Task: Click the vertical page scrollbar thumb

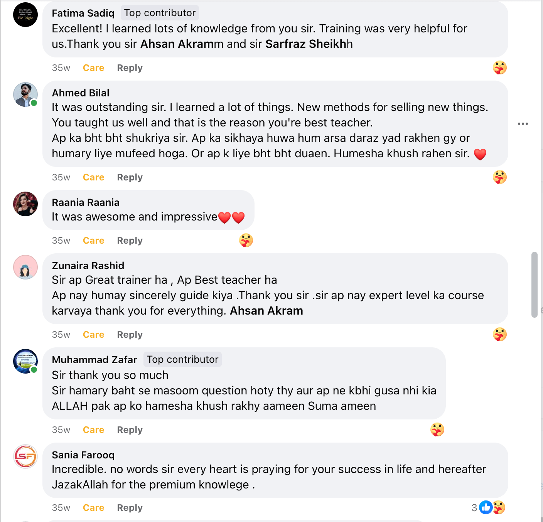Action: coord(534,285)
